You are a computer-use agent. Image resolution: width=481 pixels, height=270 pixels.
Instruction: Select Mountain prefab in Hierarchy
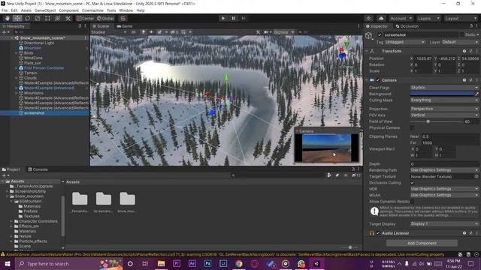coord(32,48)
